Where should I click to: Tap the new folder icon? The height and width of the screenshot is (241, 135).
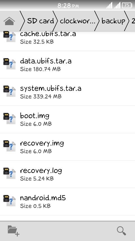coord(13,231)
